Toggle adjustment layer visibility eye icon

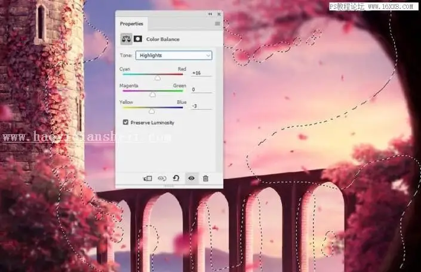(x=192, y=178)
